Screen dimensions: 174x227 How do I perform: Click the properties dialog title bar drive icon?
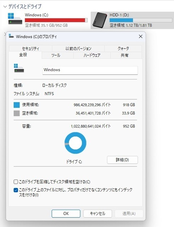[x=11, y=36]
